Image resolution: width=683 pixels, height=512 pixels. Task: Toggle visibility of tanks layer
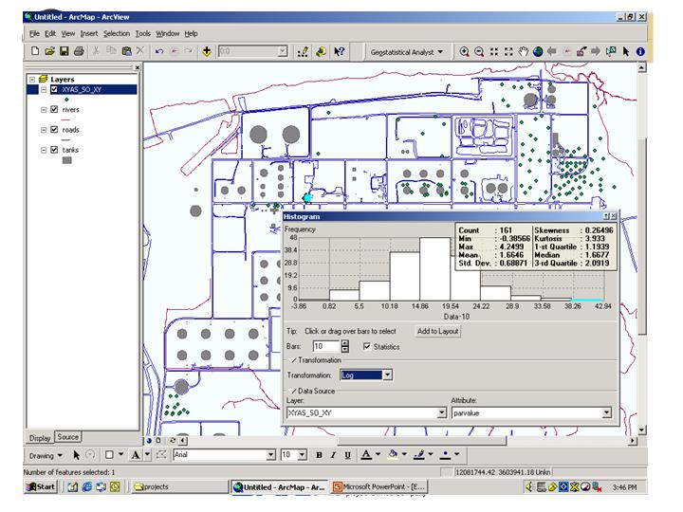click(x=54, y=150)
